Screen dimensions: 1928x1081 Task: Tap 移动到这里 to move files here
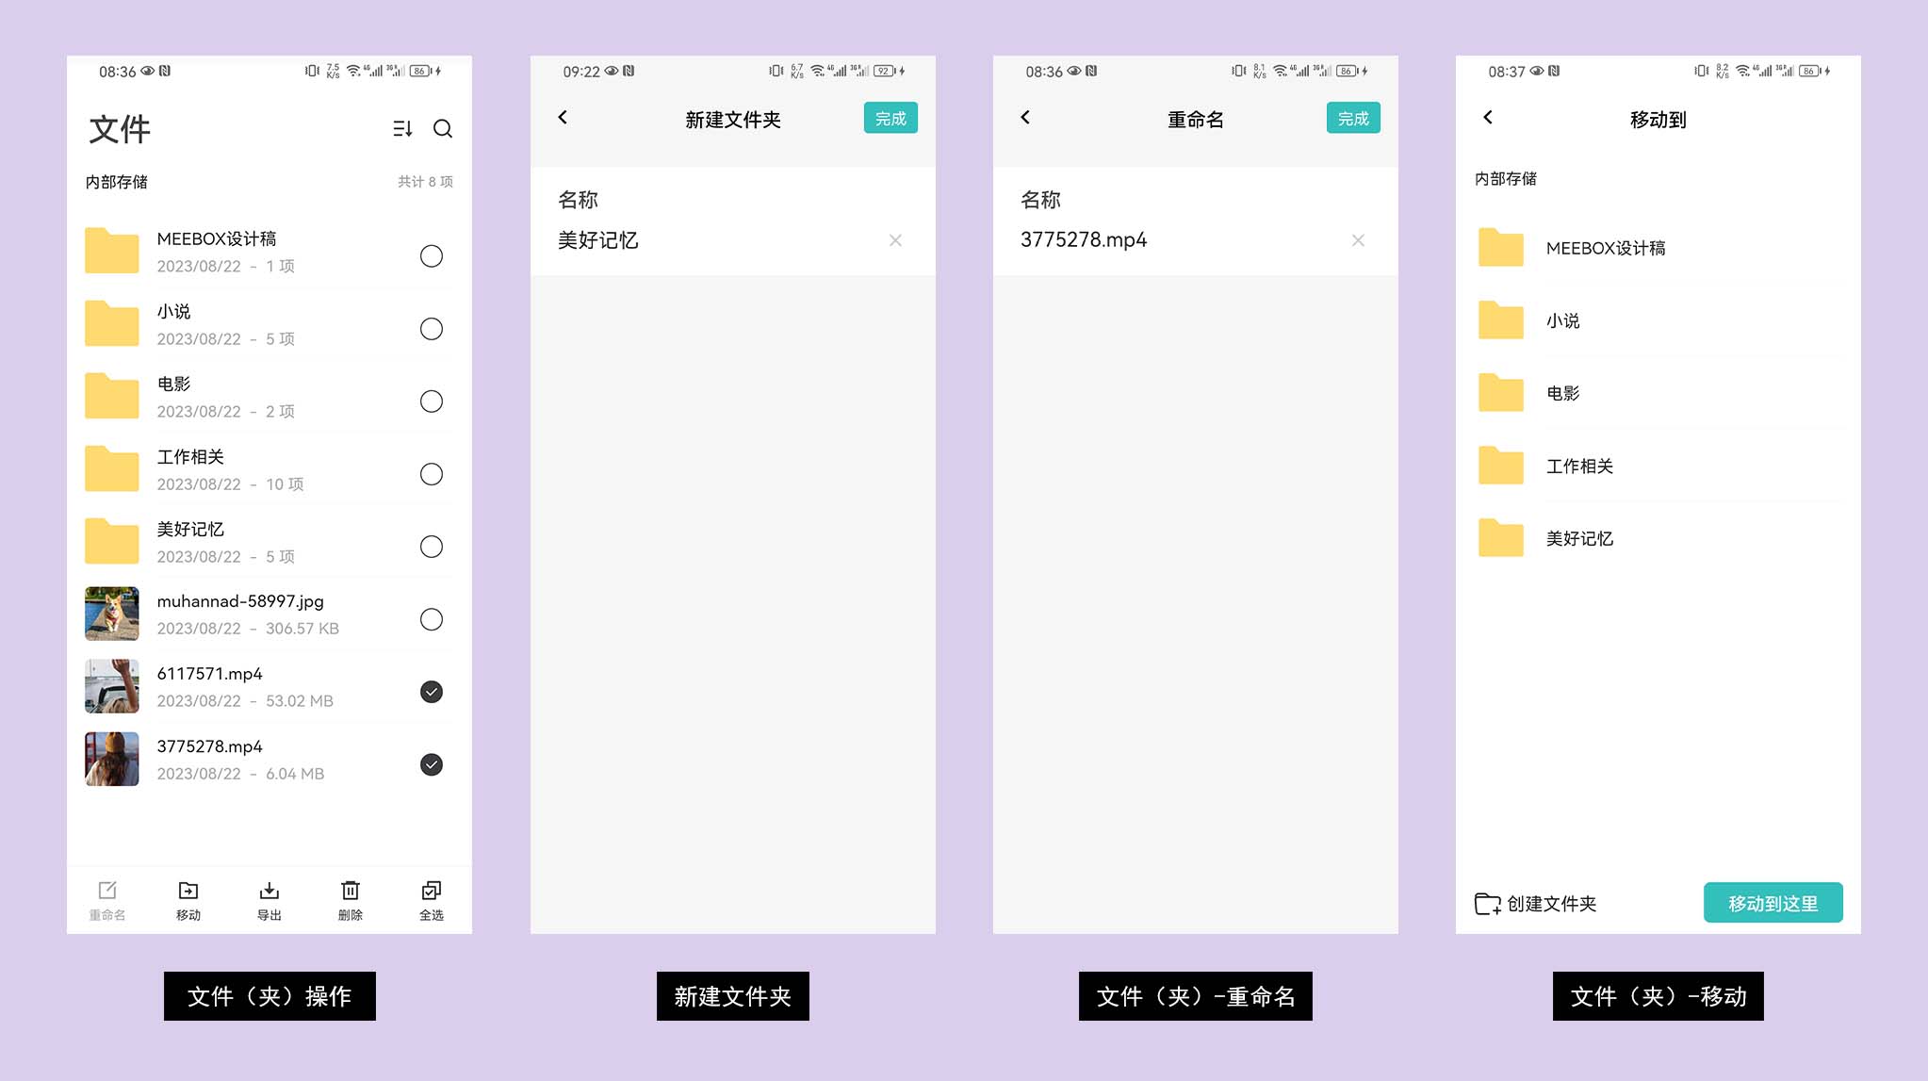(x=1773, y=902)
